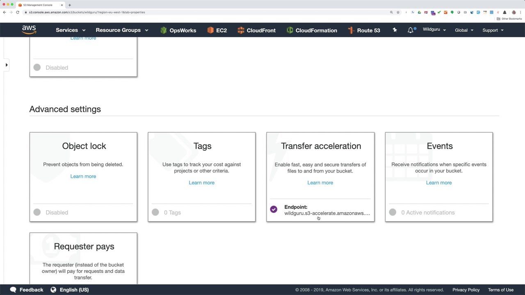Screen dimensions: 525x295
Task: Follow Learn more under Transfer acceleration
Action: 320,183
